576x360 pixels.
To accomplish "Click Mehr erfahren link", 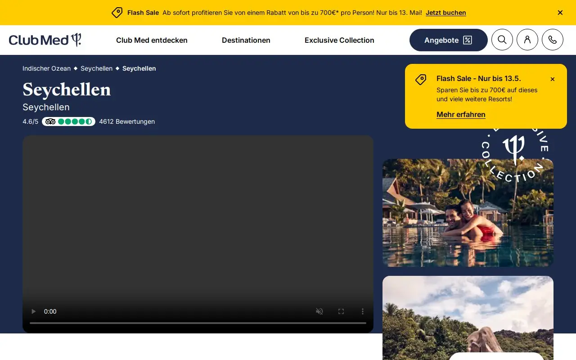I will click(x=461, y=114).
